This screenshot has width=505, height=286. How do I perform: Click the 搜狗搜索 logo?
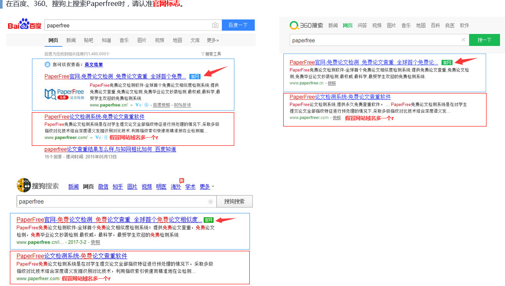38,185
